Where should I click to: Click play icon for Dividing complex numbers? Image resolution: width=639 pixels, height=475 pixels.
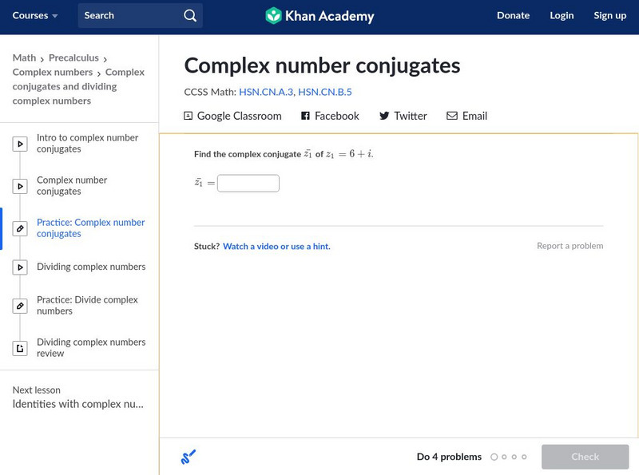click(x=20, y=267)
